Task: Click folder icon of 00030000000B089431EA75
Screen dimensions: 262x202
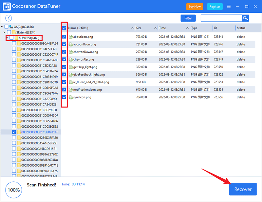Action: pos(19,171)
